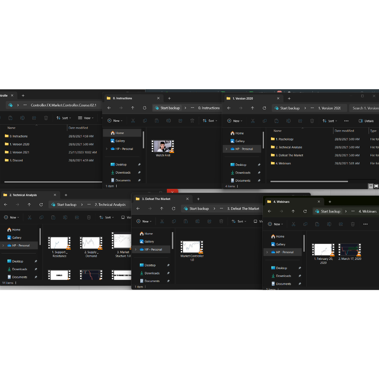Click Downloads icon in Technical Analysis sidebar
The image size is (379, 379).
(x=9, y=269)
